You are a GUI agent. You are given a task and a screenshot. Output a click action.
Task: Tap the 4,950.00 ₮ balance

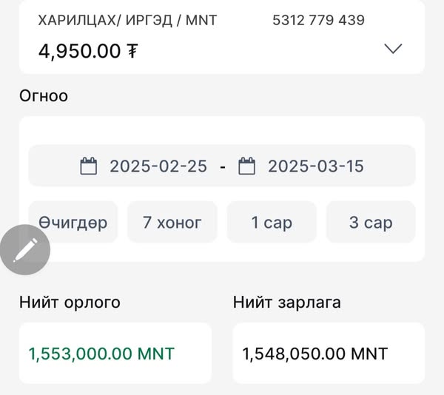point(88,51)
